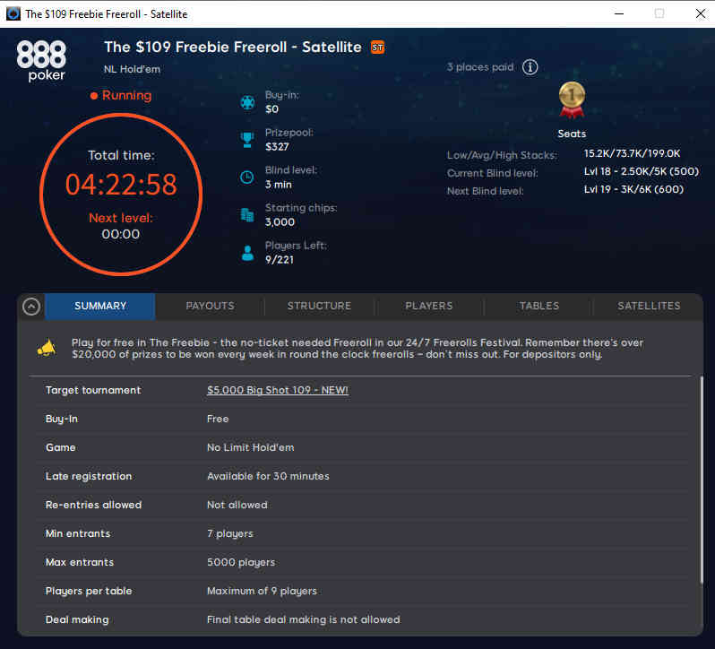Click the blind level clock icon
715x649 pixels.
coord(247,177)
